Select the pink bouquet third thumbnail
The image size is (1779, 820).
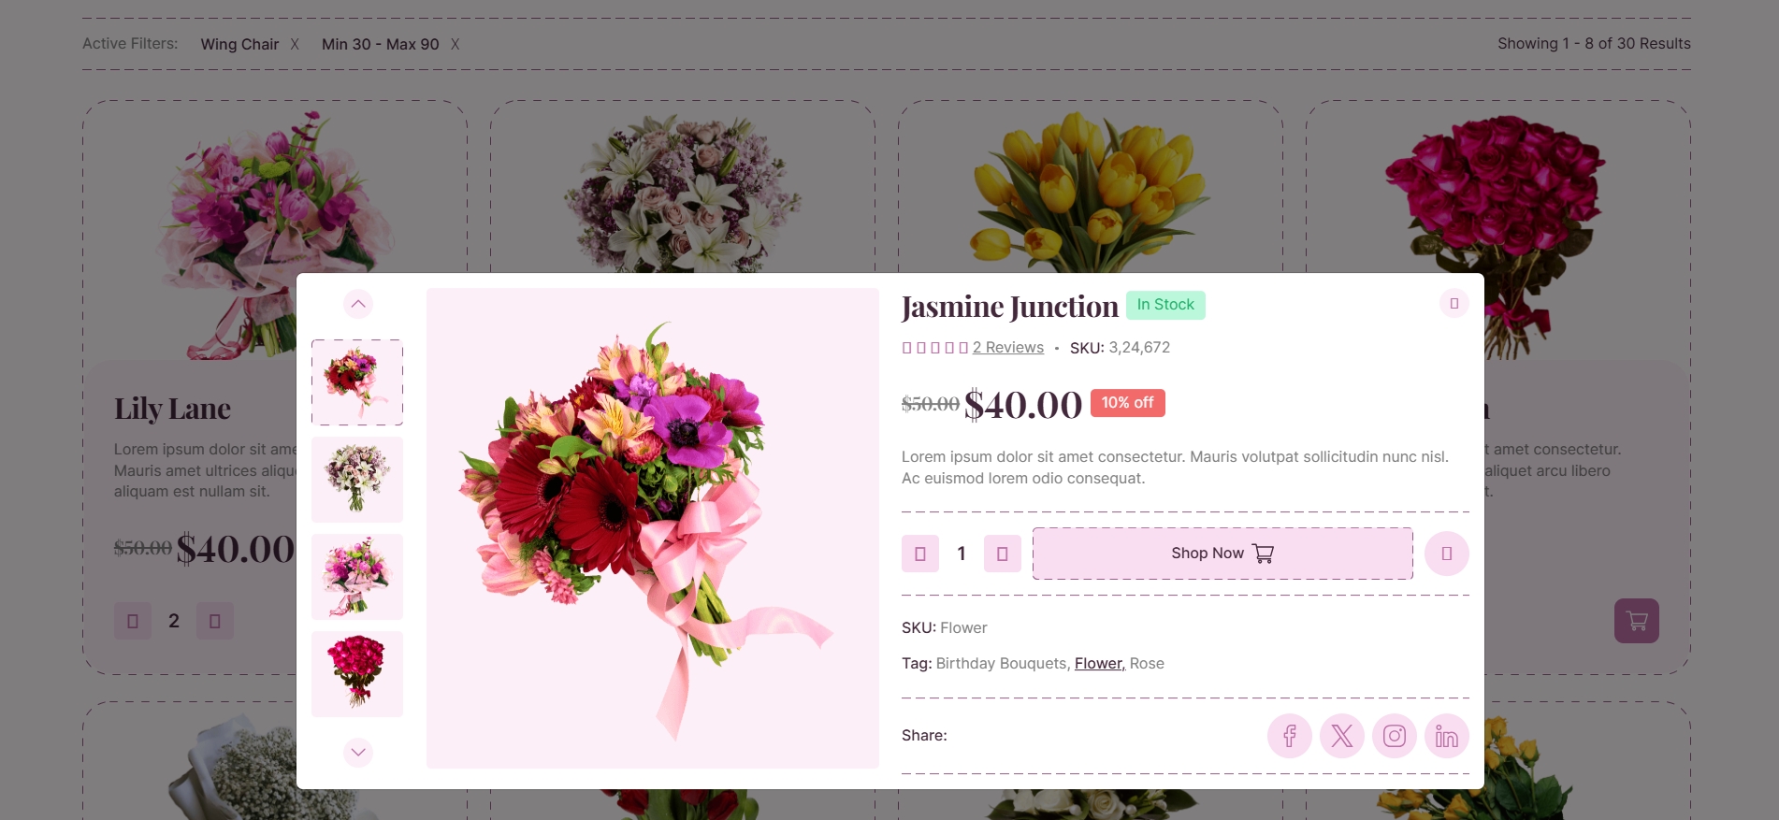[x=357, y=577]
